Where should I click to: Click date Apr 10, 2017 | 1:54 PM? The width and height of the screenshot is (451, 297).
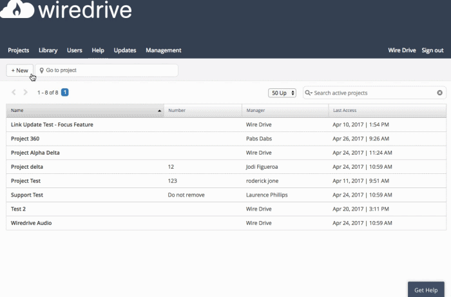point(361,124)
